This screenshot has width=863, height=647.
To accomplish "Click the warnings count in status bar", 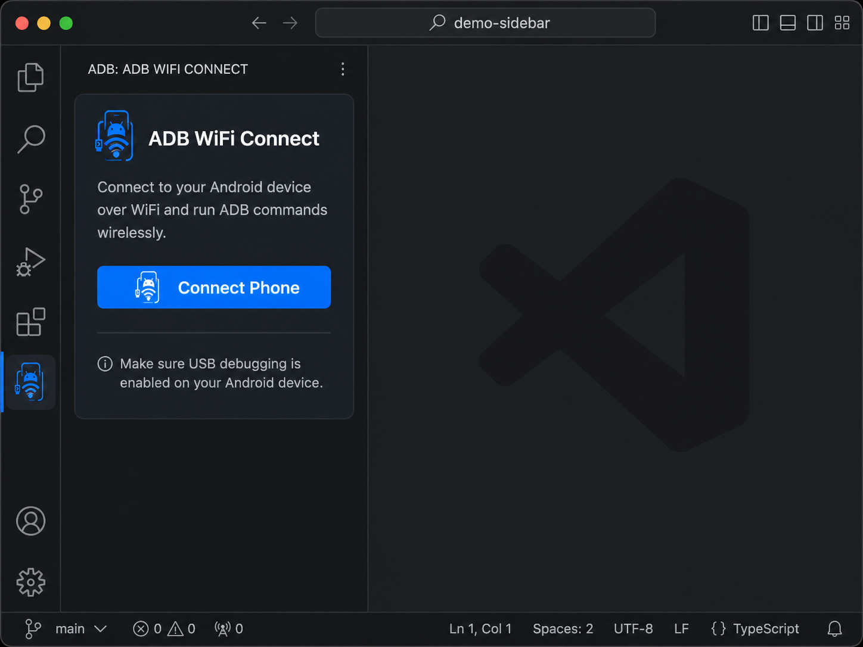I will tap(182, 629).
